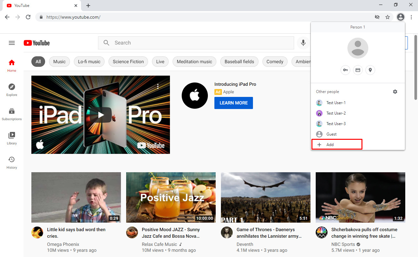This screenshot has height=257, width=418.
Task: Click the YouTube search field
Action: click(x=196, y=43)
